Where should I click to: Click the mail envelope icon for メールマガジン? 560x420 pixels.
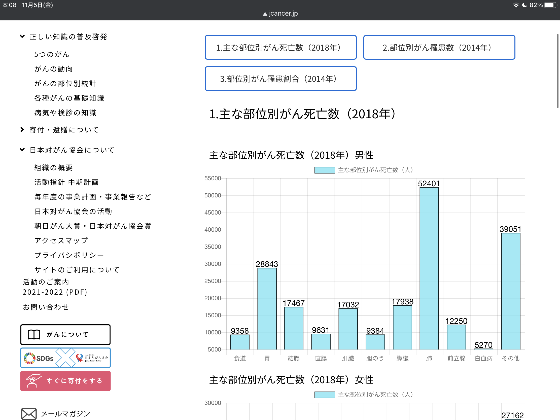click(29, 414)
